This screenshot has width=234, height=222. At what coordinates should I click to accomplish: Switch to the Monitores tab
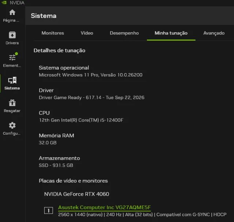coord(53,33)
